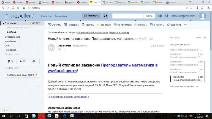Screen dimensions: 212x119
Task: Filter messages with attachments paperclip
Action: tap(34, 61)
